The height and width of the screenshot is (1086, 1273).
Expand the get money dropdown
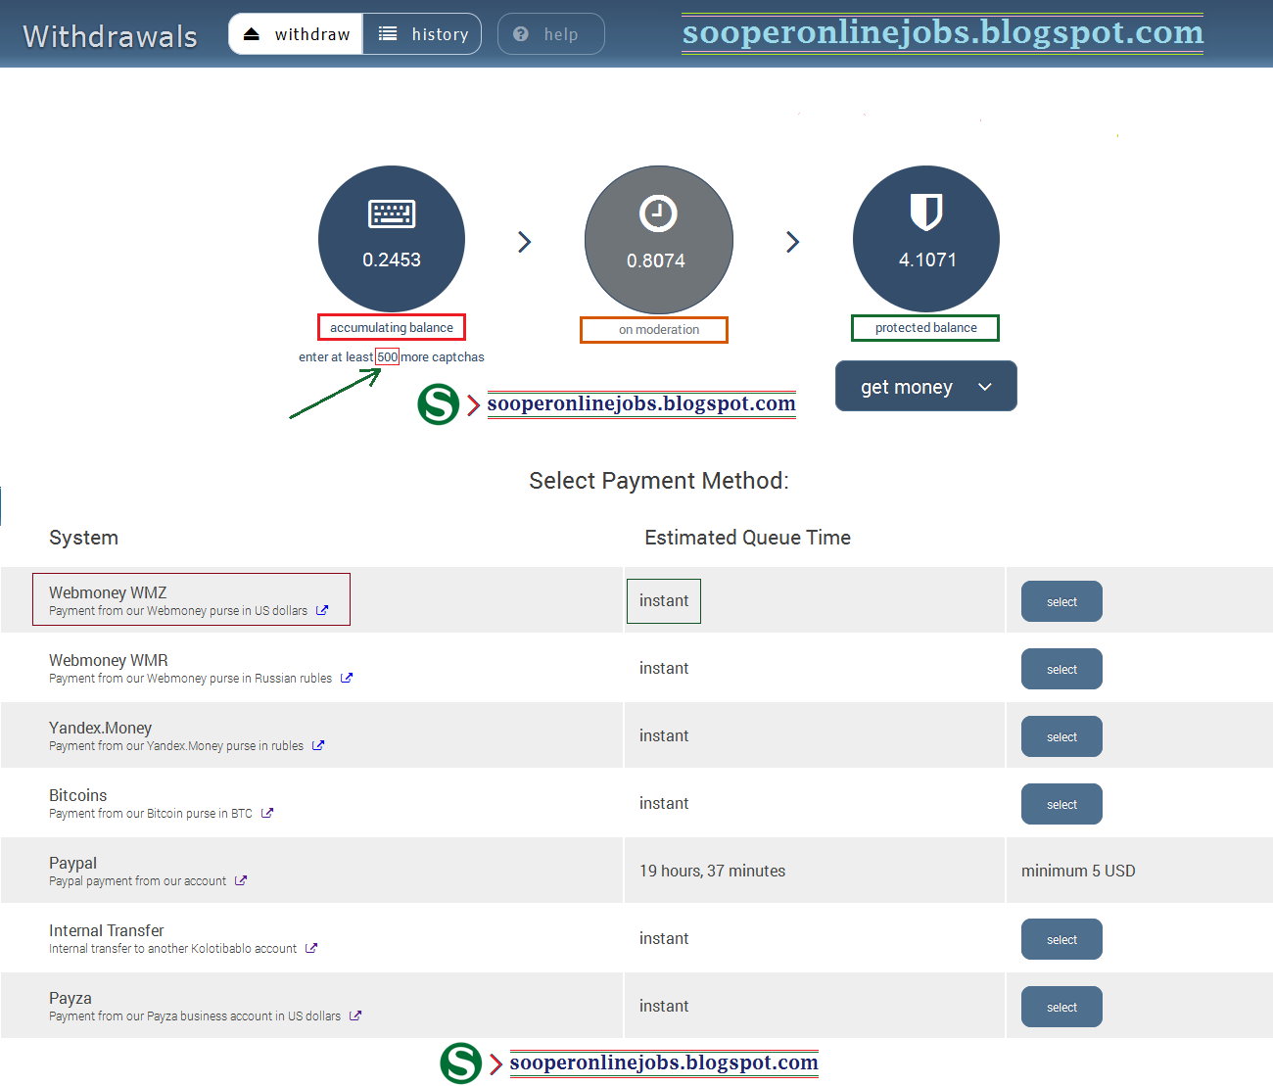926,387
